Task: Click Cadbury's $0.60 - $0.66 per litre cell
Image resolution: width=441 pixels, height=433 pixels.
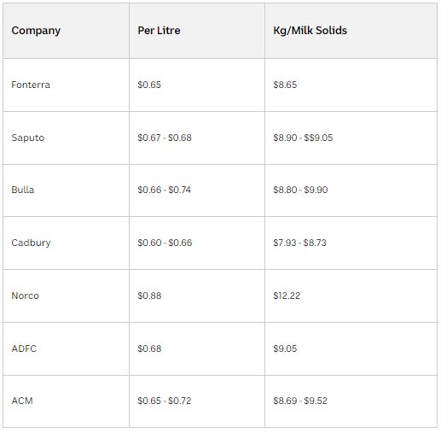Action: (x=197, y=243)
